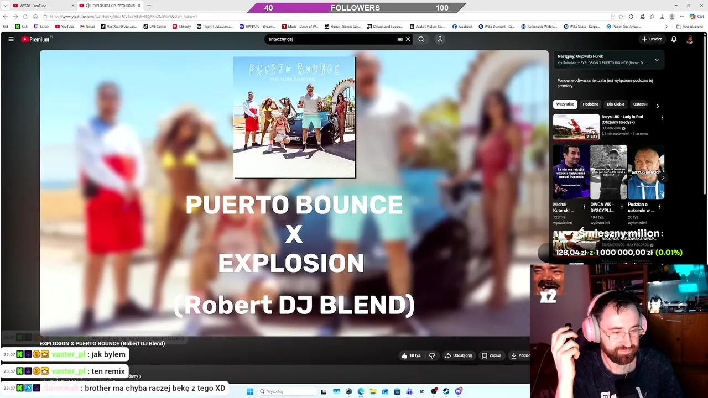
Task: Click the browser address bar URL
Action: pos(123,17)
